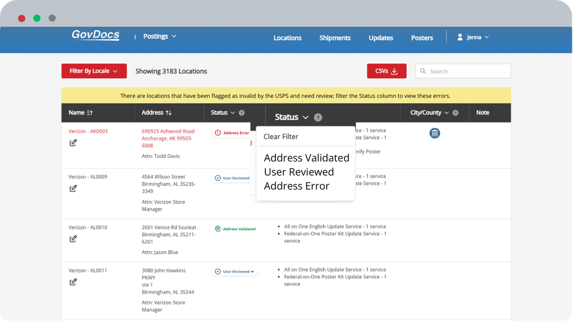Click the Showing 3183 Locations text

pos(171,72)
